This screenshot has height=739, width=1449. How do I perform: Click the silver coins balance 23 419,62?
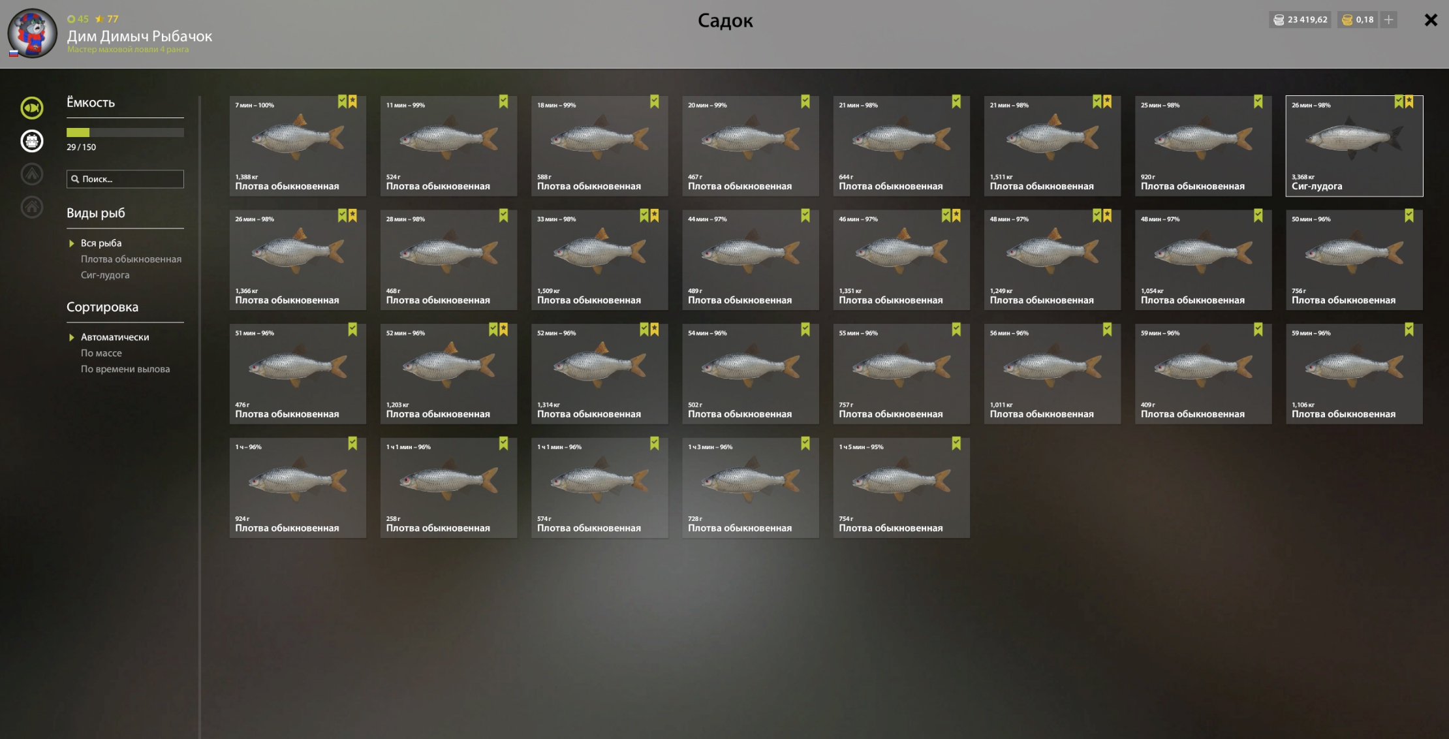[x=1300, y=20]
